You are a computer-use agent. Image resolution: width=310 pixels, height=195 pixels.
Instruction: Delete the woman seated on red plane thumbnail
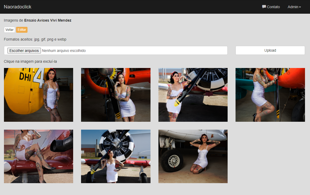tap(39, 156)
